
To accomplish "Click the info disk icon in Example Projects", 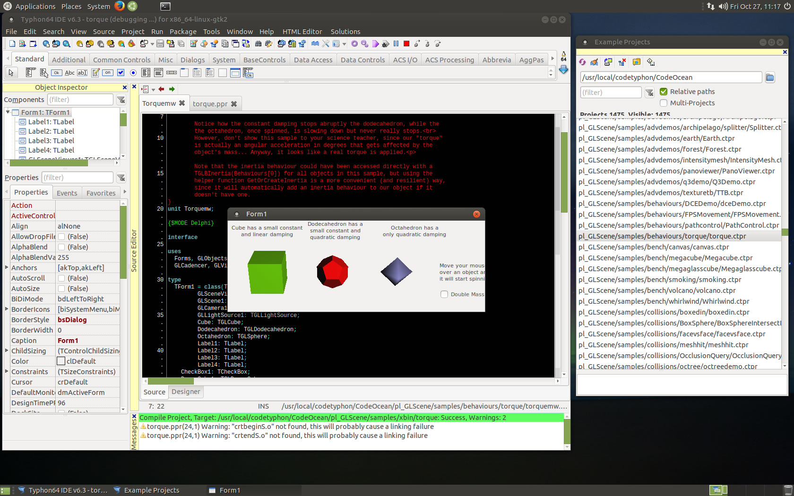I will point(651,62).
